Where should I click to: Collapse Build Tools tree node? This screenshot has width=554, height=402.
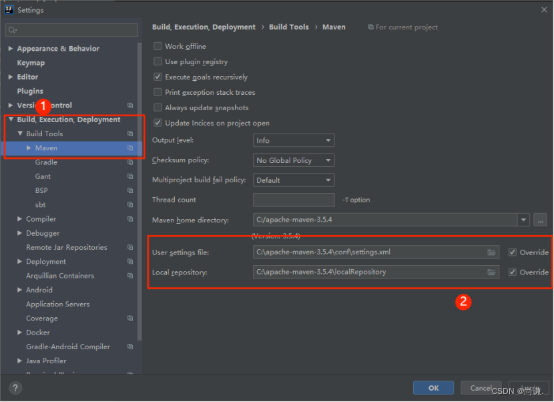pos(20,134)
